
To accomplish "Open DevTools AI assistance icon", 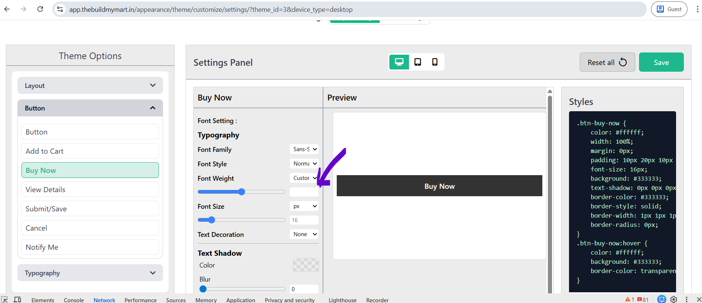I will pyautogui.click(x=662, y=299).
